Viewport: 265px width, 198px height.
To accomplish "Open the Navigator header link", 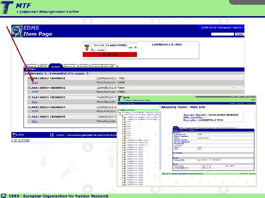I will click(x=225, y=27).
